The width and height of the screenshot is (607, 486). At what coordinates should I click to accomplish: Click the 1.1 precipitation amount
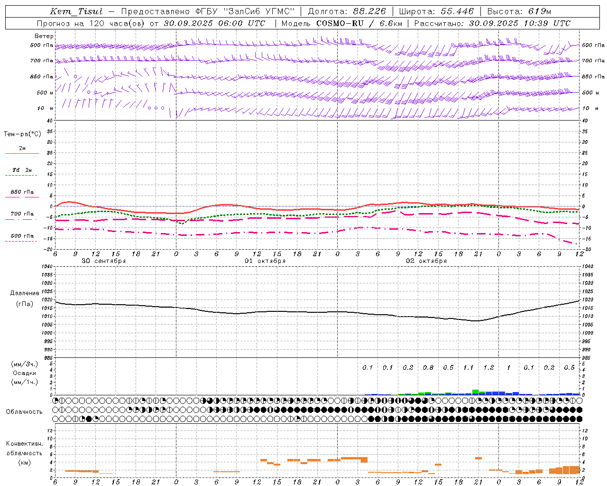coord(469,367)
